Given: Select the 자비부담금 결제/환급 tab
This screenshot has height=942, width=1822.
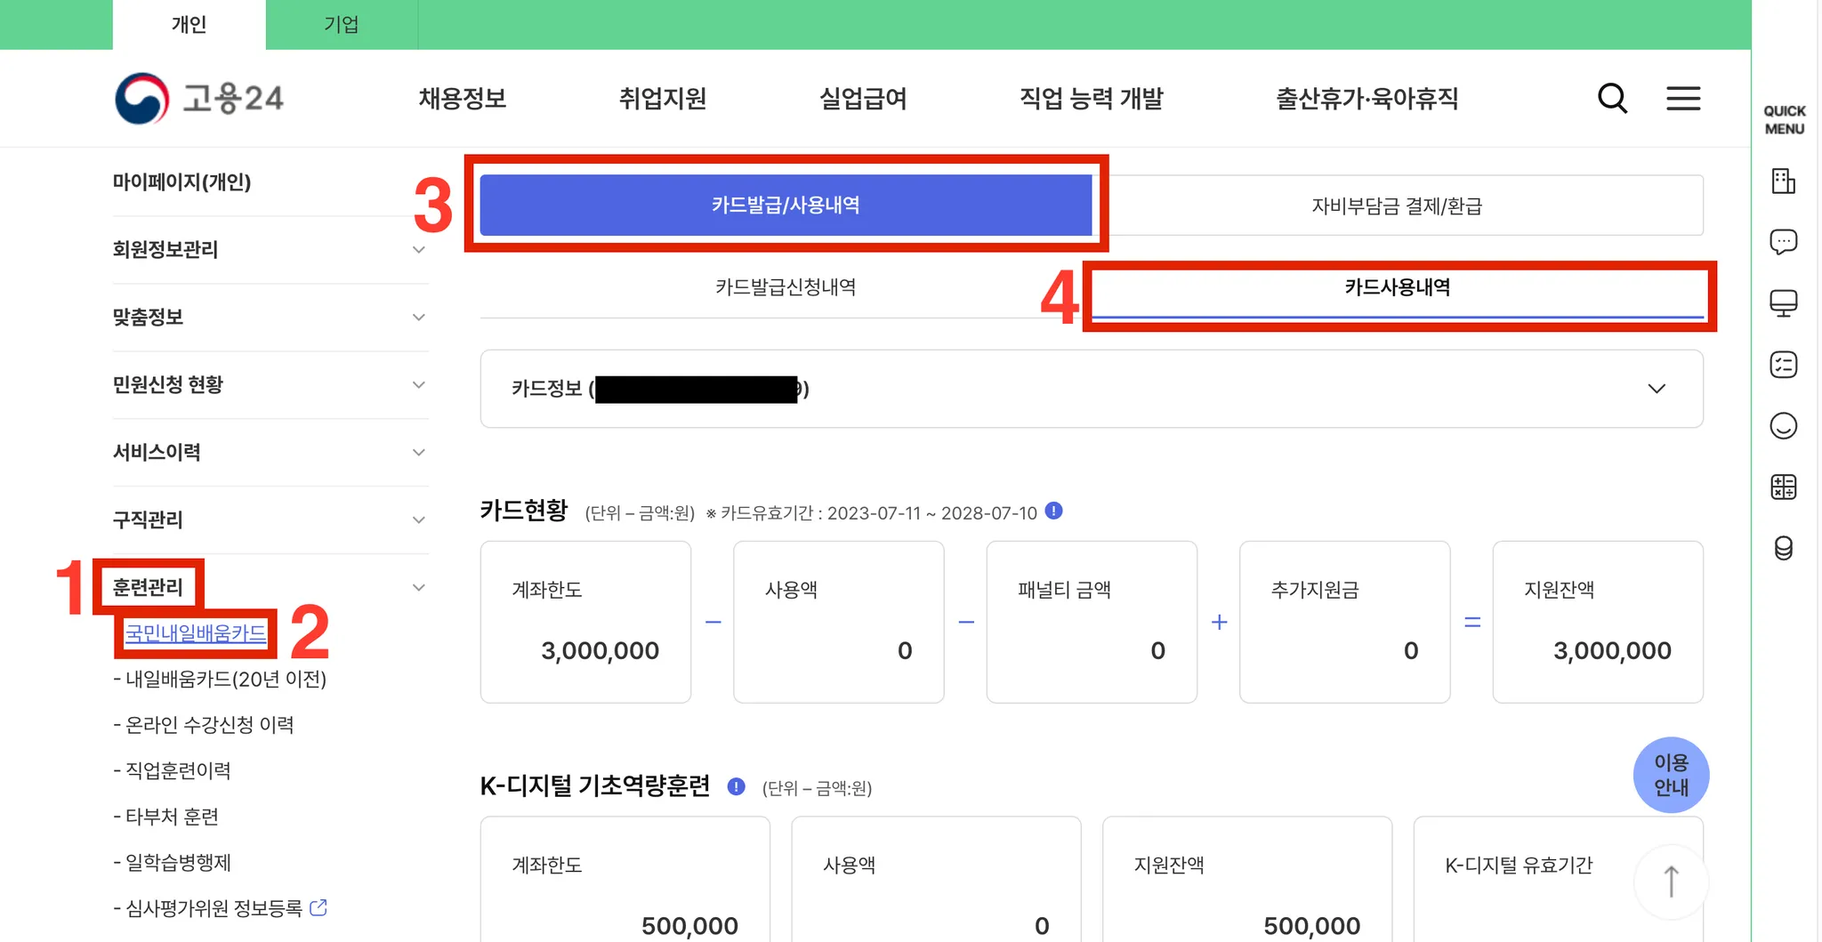Looking at the screenshot, I should [1397, 206].
